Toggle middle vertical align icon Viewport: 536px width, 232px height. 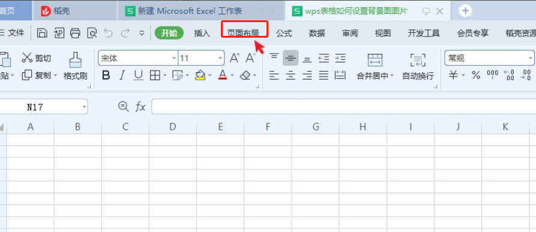[291, 58]
